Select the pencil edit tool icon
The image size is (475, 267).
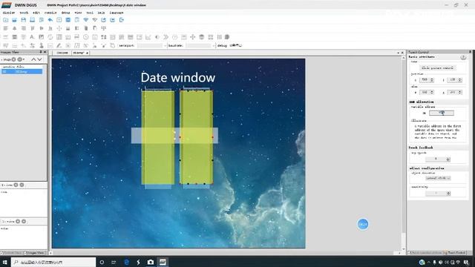tap(59, 45)
